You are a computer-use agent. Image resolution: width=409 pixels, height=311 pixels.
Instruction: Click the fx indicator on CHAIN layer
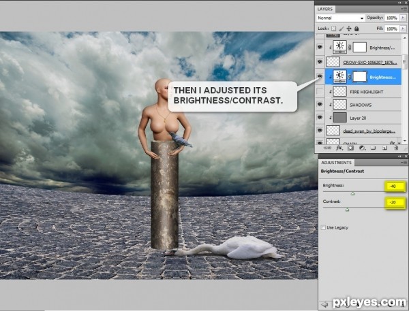[392, 143]
